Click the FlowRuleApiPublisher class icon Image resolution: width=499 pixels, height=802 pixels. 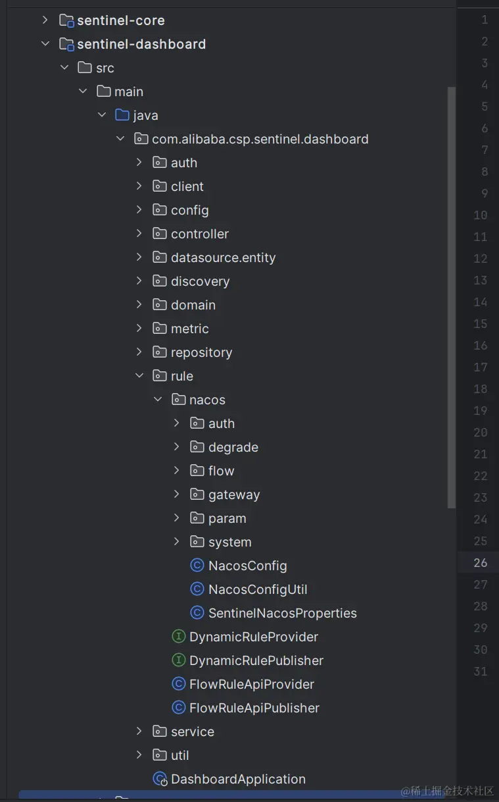point(178,708)
